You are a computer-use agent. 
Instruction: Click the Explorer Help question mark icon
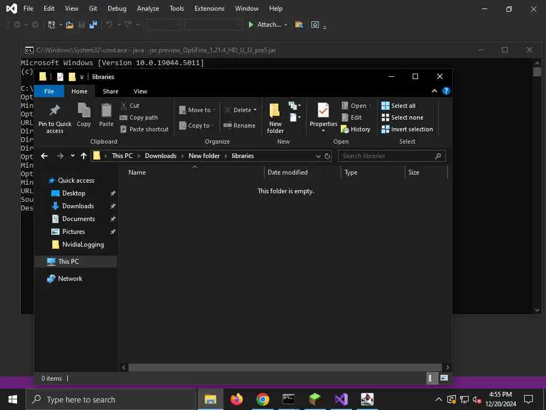(446, 91)
